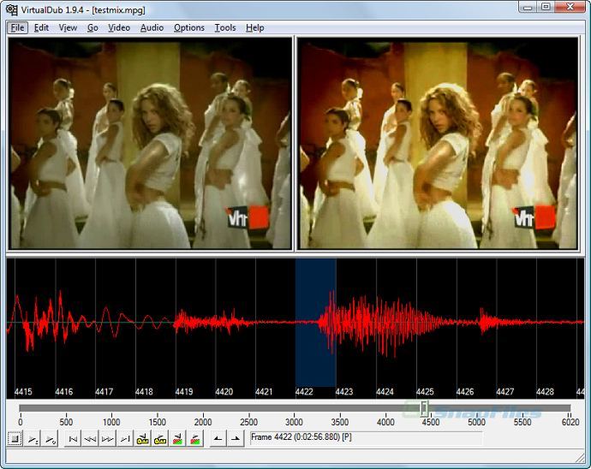The height and width of the screenshot is (469, 591).
Task: Jump to end of video
Action: tap(125, 439)
